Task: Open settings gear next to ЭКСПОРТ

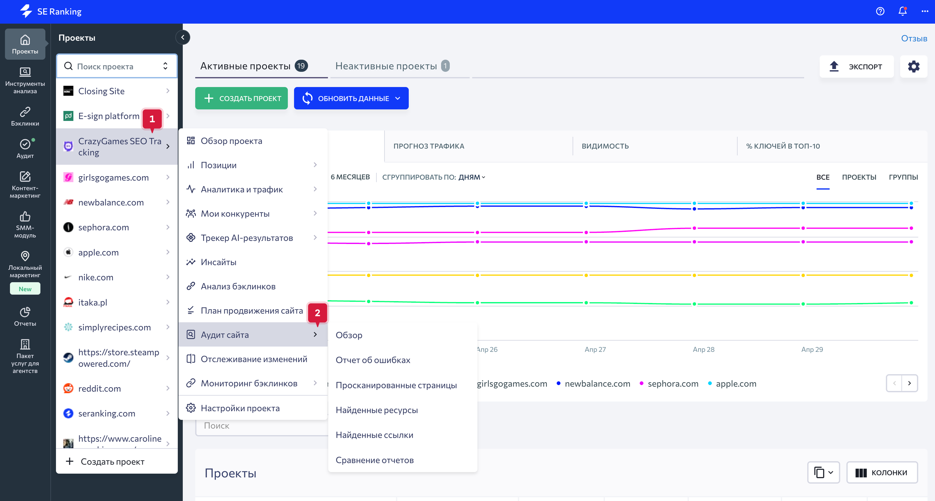Action: (913, 66)
